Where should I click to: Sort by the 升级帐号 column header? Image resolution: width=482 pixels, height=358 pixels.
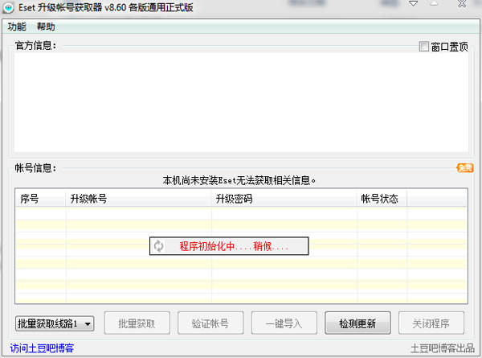click(x=138, y=199)
